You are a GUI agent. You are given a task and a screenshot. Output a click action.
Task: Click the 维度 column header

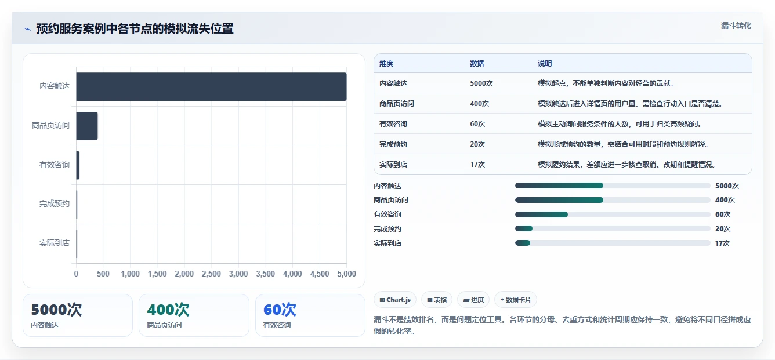pyautogui.click(x=386, y=64)
